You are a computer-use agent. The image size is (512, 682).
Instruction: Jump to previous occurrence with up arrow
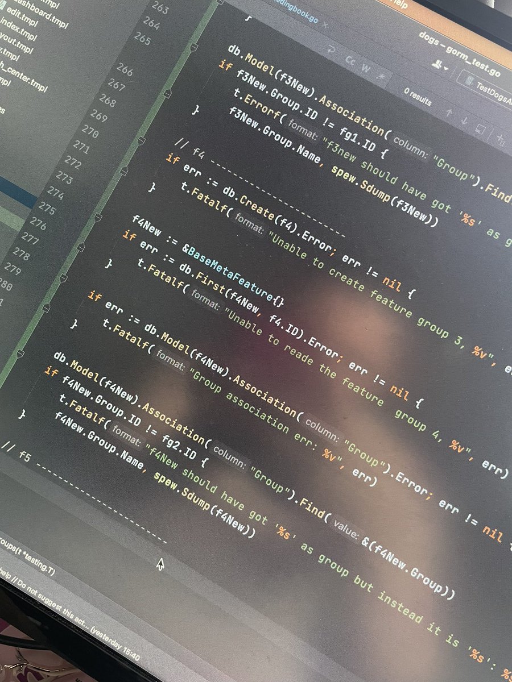point(449,113)
